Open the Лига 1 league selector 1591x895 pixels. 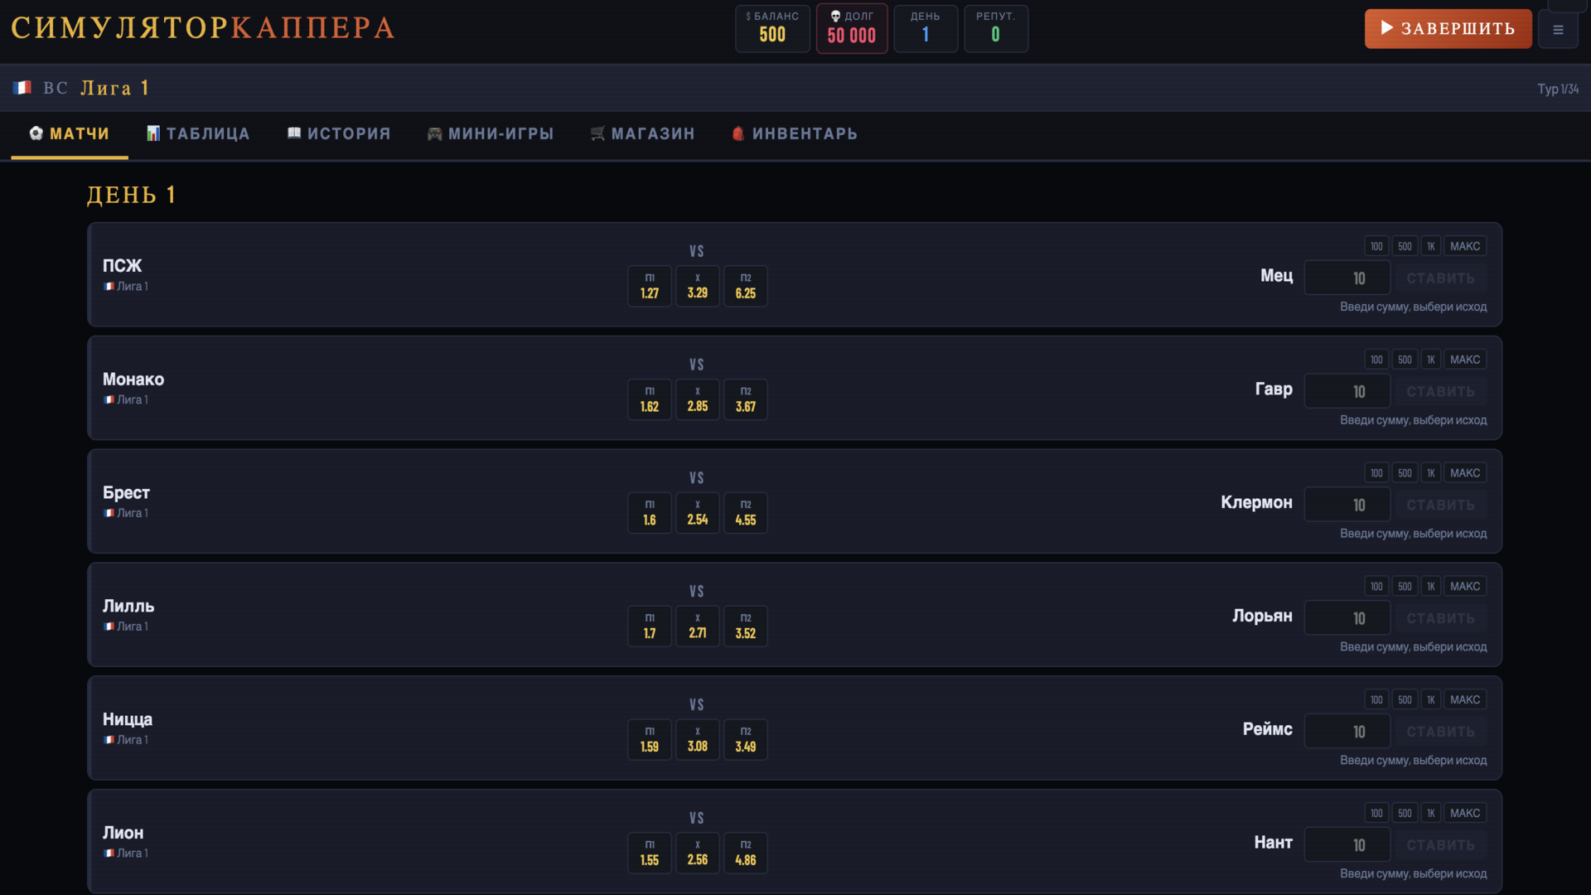click(115, 87)
